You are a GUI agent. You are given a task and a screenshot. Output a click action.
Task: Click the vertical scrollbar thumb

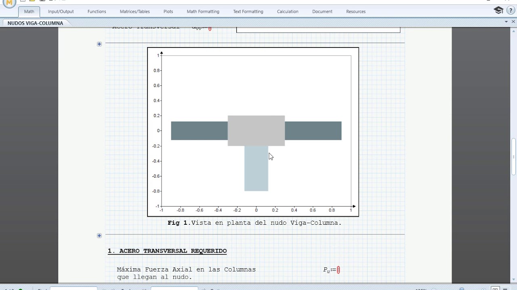tap(513, 157)
